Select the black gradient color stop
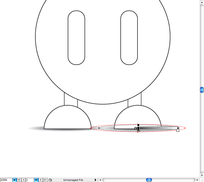The height and width of the screenshot is (182, 204). [x=138, y=131]
